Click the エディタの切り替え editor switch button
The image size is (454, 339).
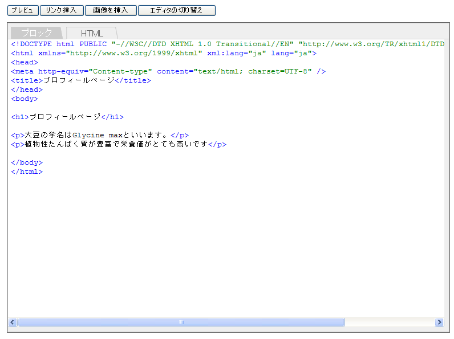(x=177, y=10)
